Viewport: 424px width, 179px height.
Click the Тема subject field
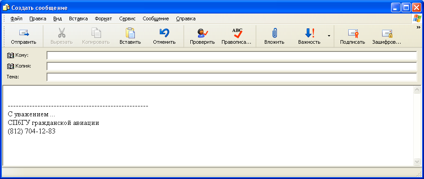232,77
